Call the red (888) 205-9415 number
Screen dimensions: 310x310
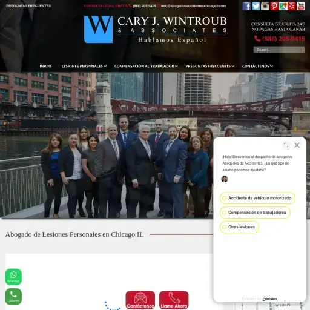click(280, 39)
